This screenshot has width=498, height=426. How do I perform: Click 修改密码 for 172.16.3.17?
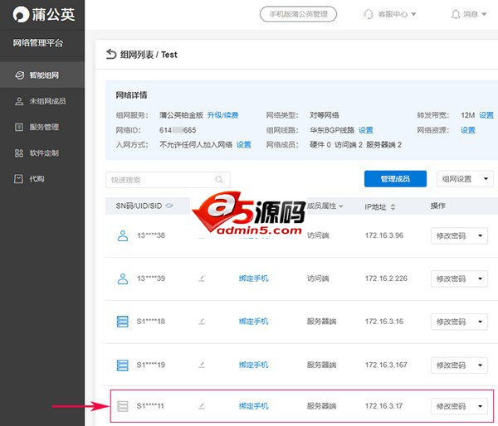tap(451, 406)
